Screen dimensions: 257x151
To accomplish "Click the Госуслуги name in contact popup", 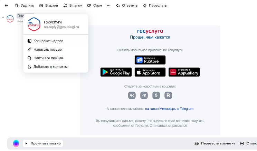I will [53, 22].
